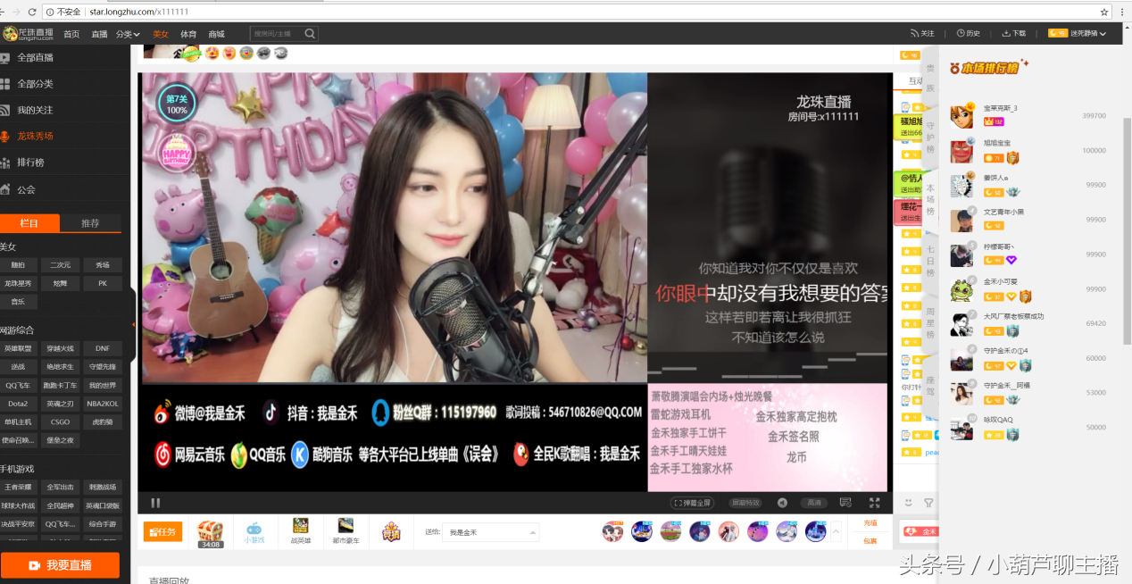Screen dimensions: 1132x584
Task: Switch to the 贵族 vertical tab
Action: 930,78
